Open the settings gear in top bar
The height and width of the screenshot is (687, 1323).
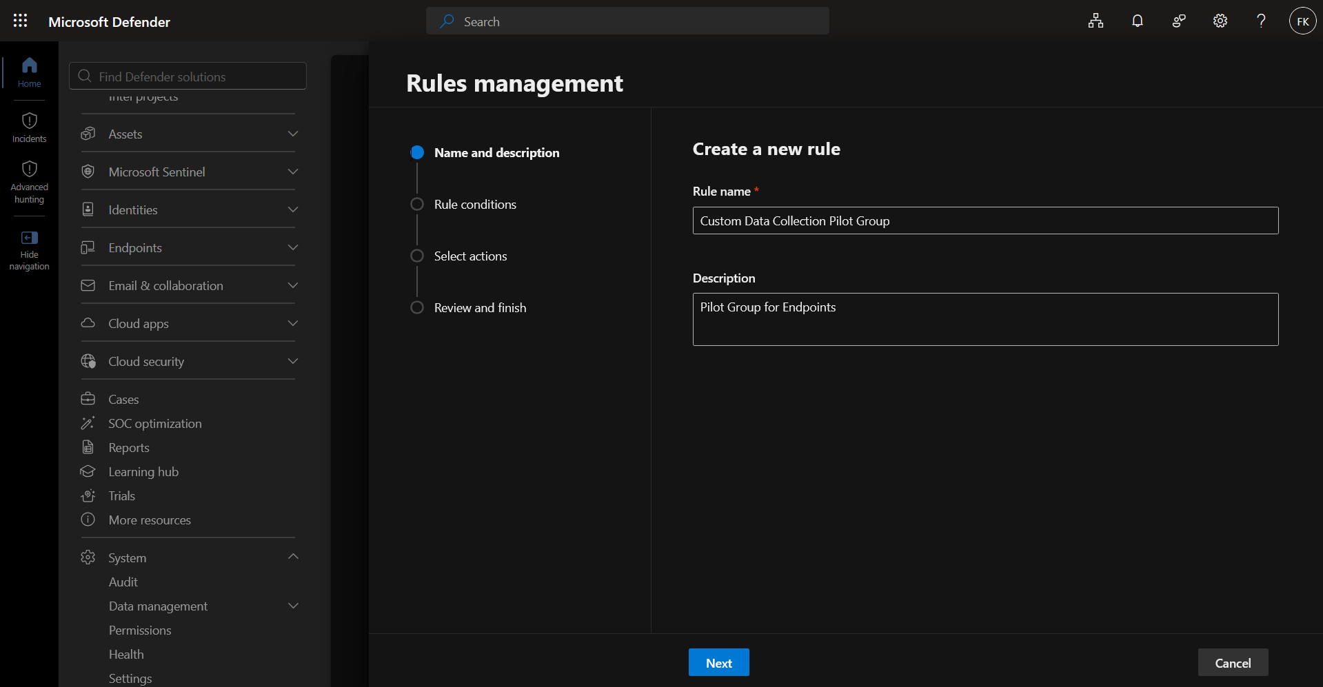pos(1220,21)
